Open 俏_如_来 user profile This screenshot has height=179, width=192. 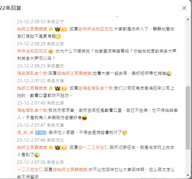[x=25, y=133]
